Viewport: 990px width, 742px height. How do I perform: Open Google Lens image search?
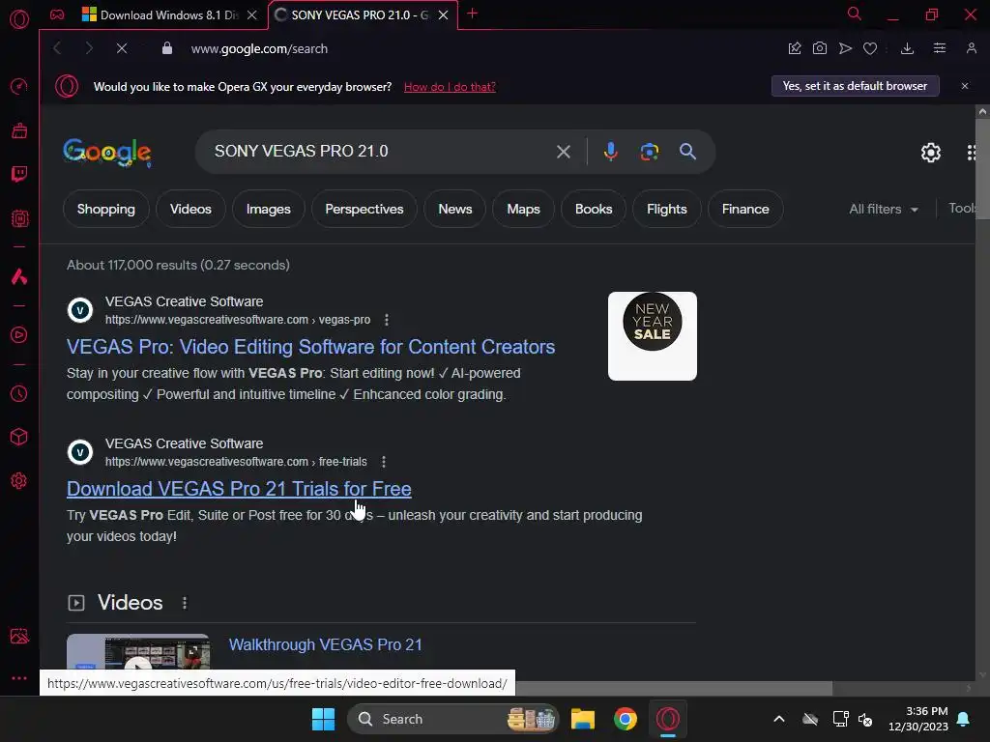coord(649,152)
